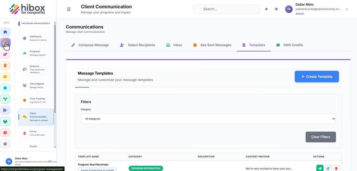Expand user account menu chevron
The width and height of the screenshot is (357, 171).
pyautogui.click(x=347, y=9)
